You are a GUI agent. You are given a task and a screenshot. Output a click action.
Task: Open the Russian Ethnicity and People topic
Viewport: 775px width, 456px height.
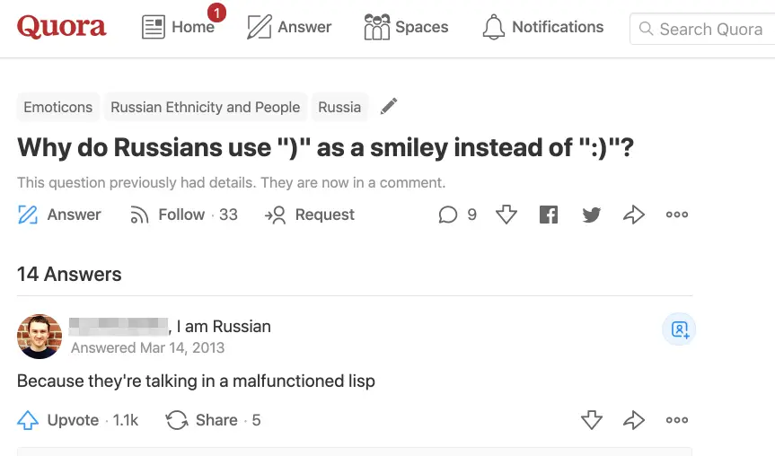point(205,107)
